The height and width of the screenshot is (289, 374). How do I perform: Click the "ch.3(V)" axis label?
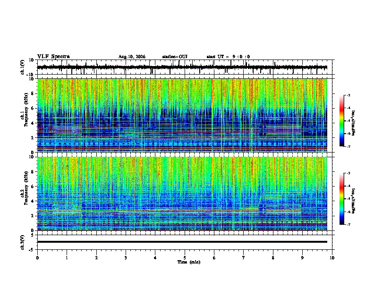tap(23, 242)
